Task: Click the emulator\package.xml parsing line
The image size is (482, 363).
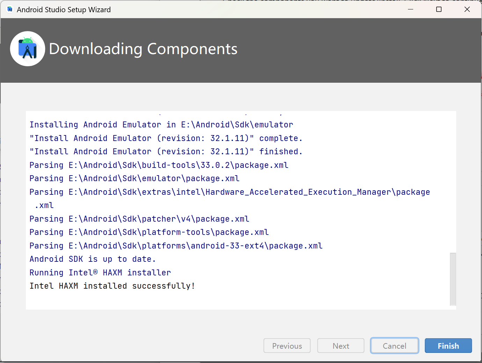Action: coord(134,178)
